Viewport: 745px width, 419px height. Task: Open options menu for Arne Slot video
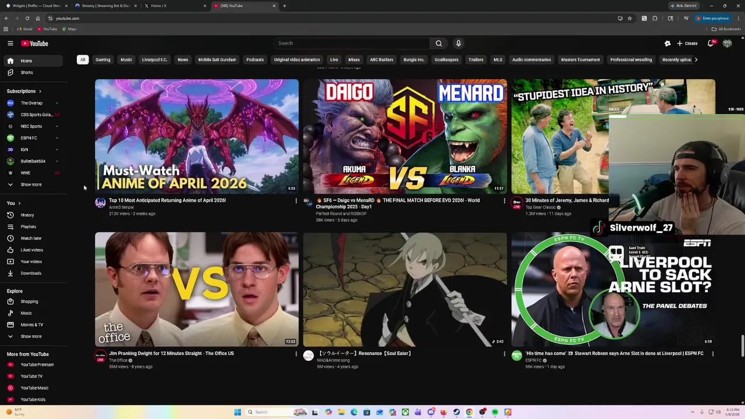pyautogui.click(x=712, y=354)
